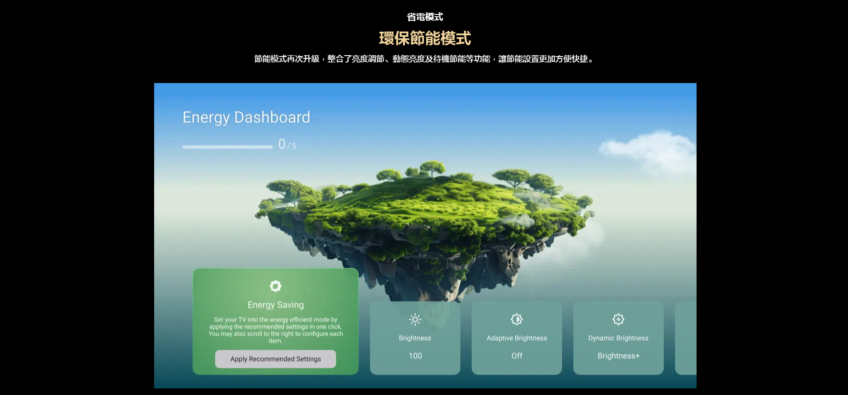
Task: Click the Energy Dashboard progress bar
Action: pos(227,147)
